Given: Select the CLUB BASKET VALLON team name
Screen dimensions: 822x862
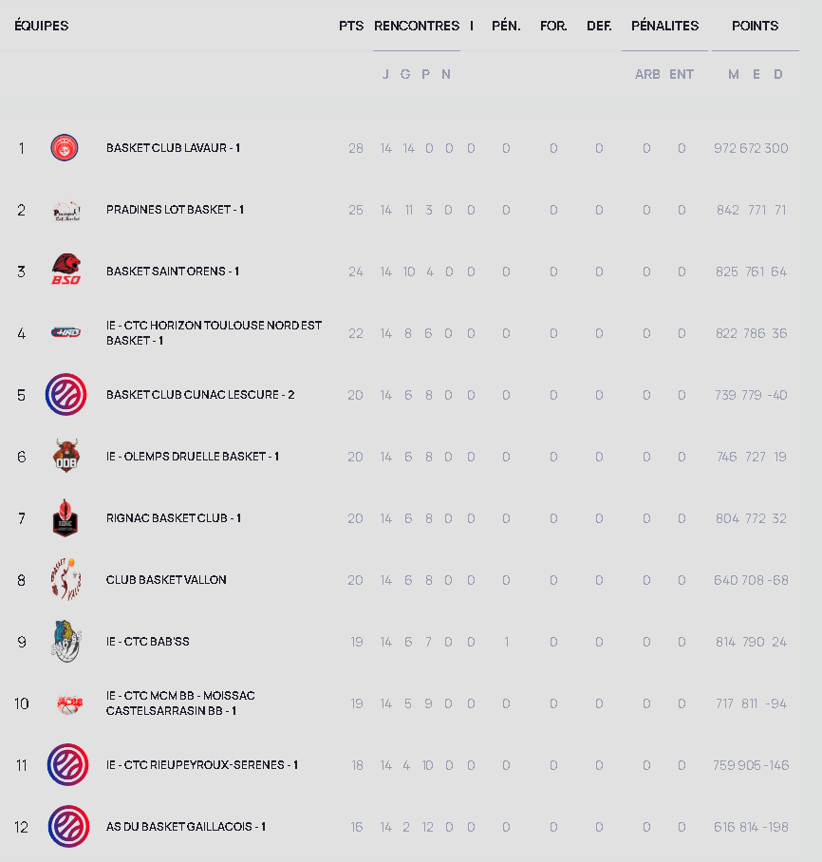Looking at the screenshot, I should coord(166,580).
